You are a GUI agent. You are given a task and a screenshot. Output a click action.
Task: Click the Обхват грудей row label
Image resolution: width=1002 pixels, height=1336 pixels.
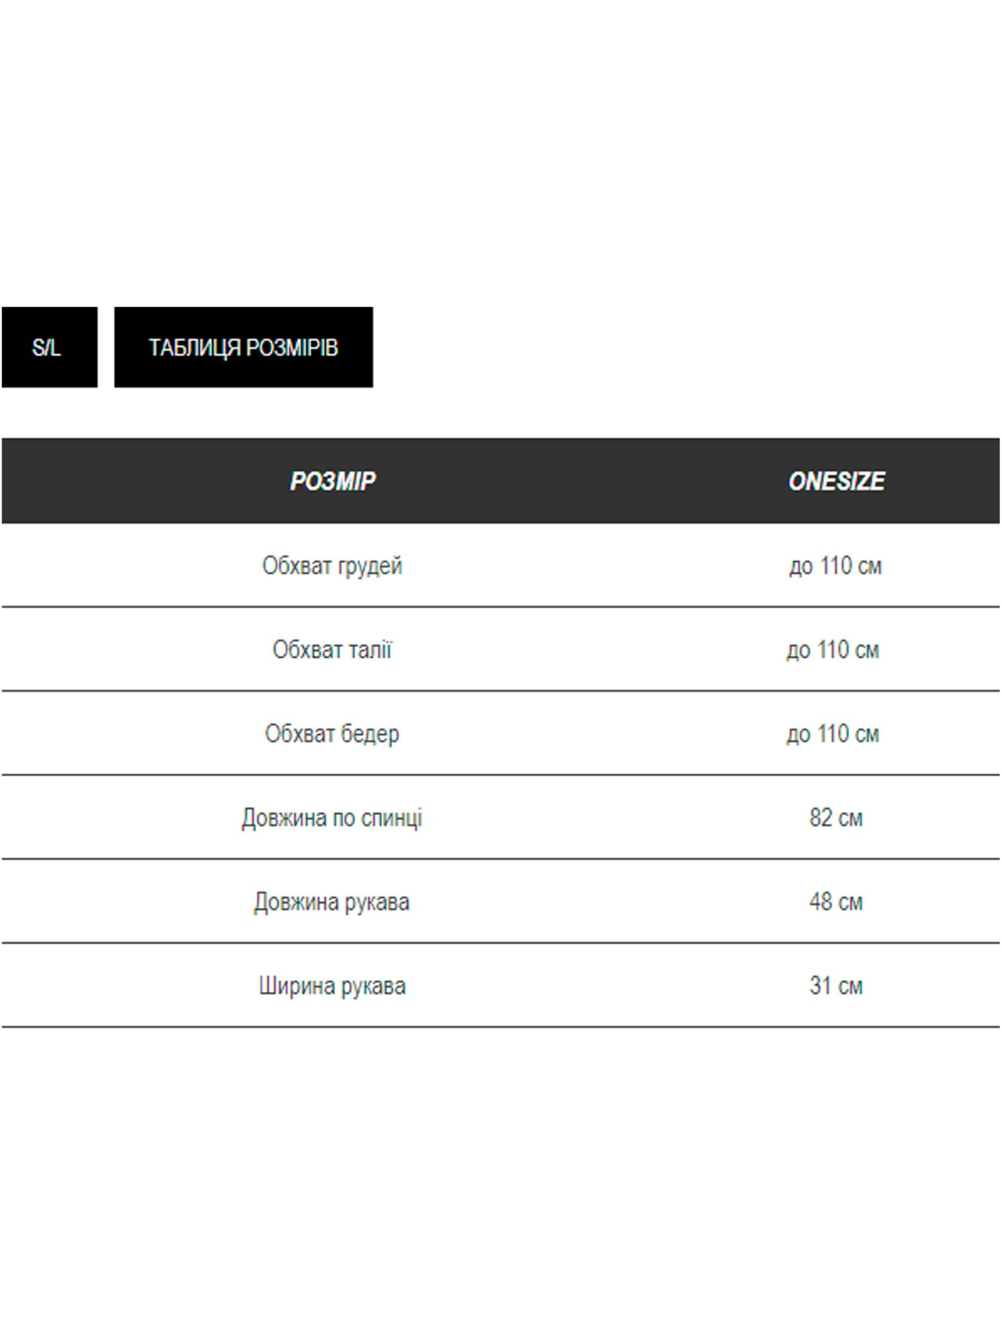click(332, 566)
